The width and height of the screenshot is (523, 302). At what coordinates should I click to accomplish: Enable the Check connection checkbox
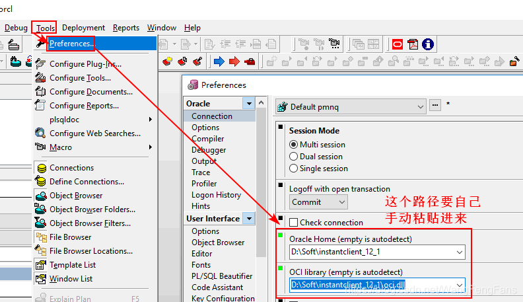293,222
